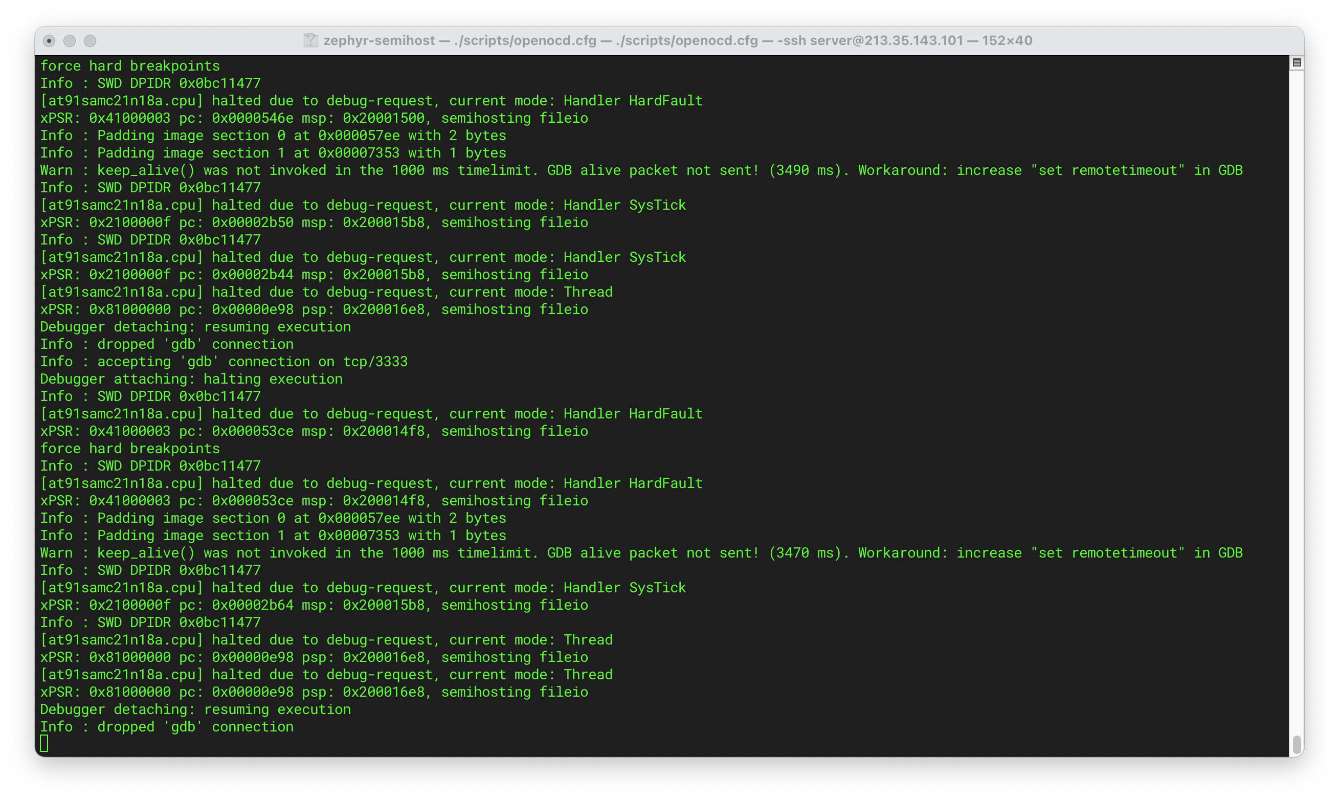This screenshot has height=800, width=1339.
Task: Click the last 'dropped gdb connection' line
Action: pyautogui.click(x=167, y=727)
